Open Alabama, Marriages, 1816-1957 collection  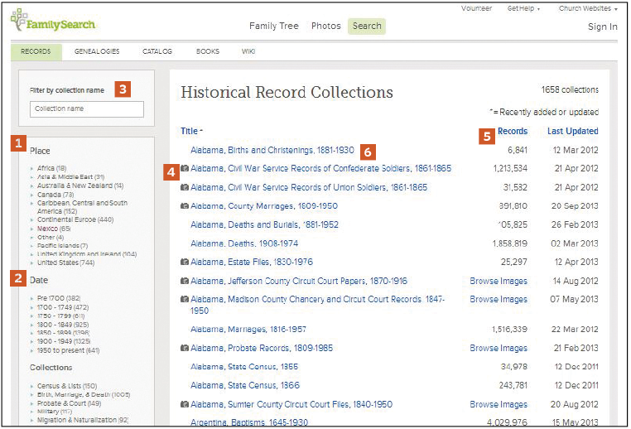[x=248, y=329]
